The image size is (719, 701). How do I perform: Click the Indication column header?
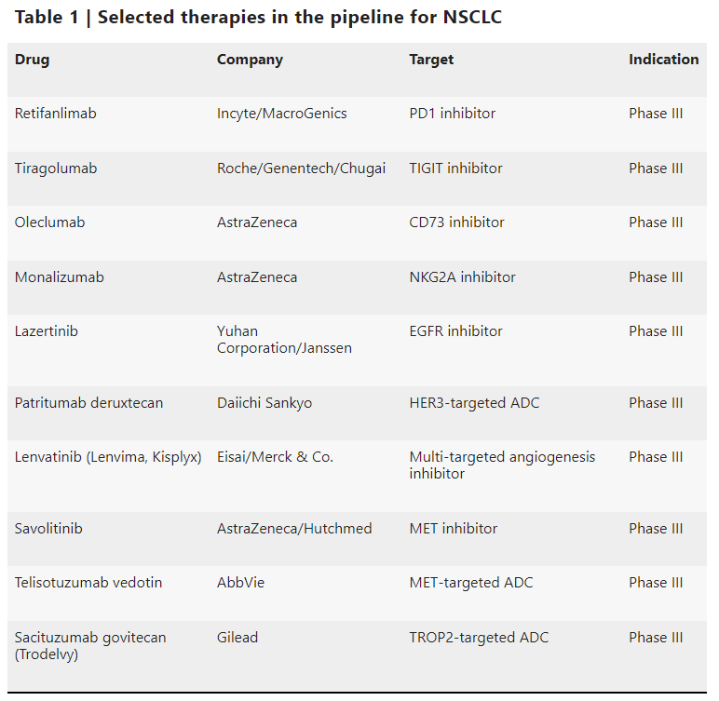[x=663, y=60]
